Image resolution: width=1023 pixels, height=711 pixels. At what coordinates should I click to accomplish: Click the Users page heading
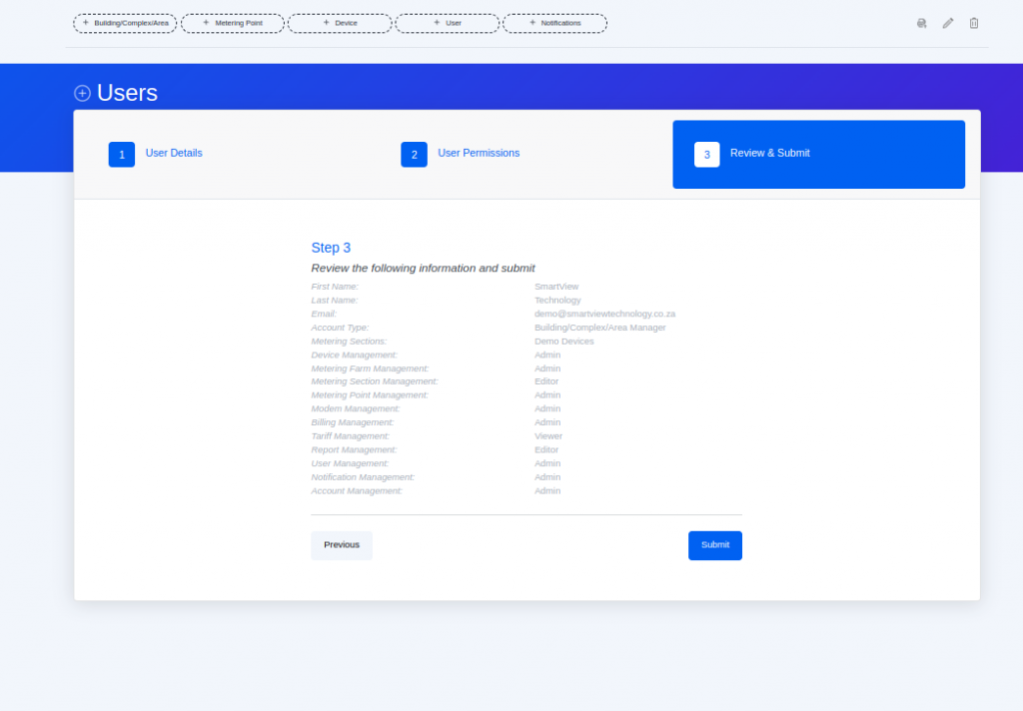point(127,93)
